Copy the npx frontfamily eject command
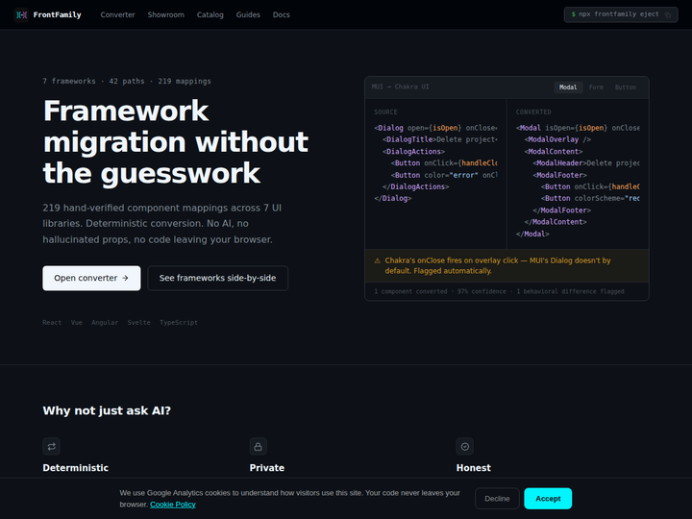 pos(668,15)
